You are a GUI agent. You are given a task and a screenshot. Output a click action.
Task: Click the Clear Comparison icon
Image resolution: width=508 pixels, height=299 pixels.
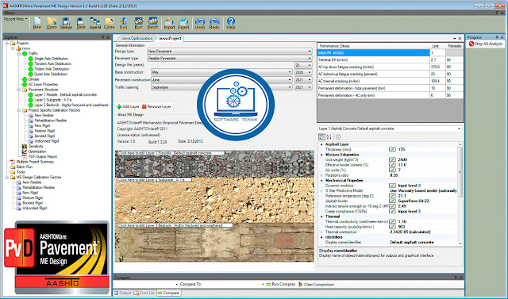coord(300,284)
